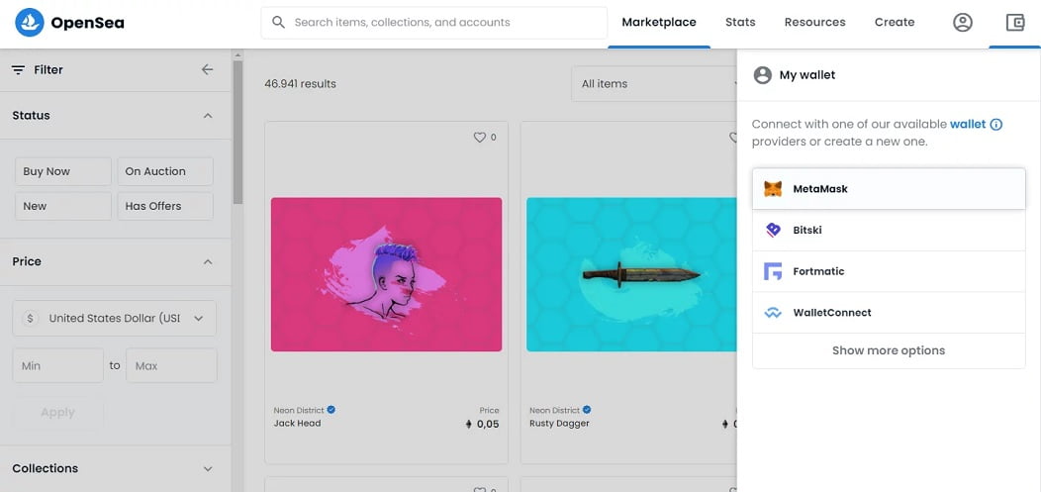
Task: Open the account profile icon
Action: pyautogui.click(x=962, y=23)
